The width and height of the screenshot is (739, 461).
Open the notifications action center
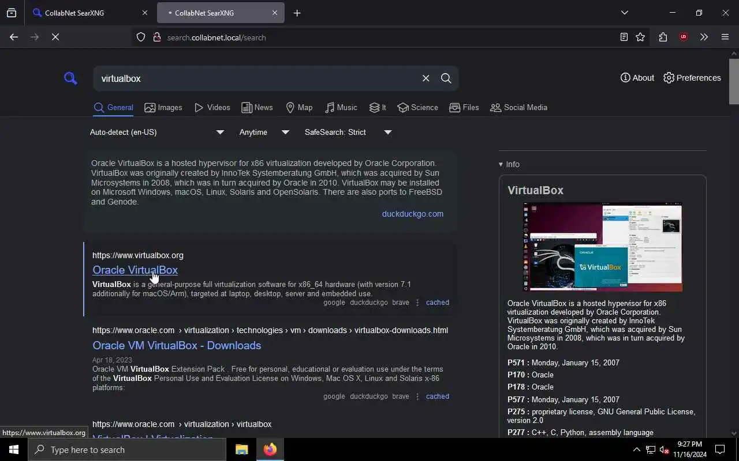[x=720, y=449]
